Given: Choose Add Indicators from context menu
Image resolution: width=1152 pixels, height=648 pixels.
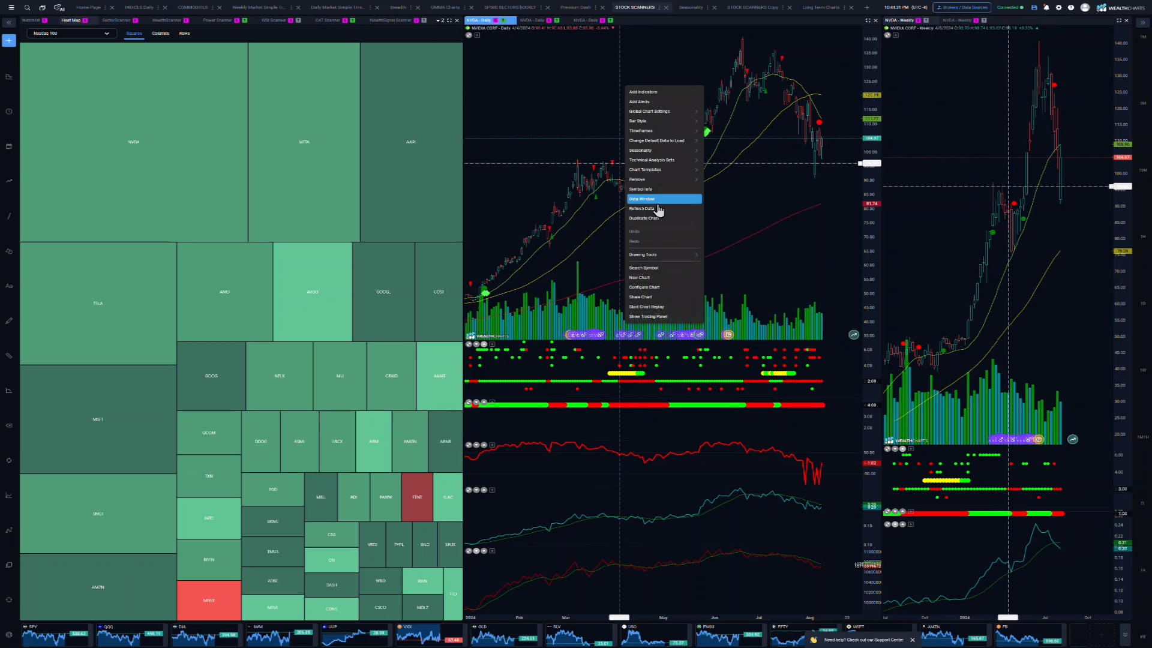Looking at the screenshot, I should pyautogui.click(x=664, y=92).
